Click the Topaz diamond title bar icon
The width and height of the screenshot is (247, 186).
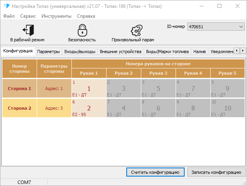(x=7, y=6)
